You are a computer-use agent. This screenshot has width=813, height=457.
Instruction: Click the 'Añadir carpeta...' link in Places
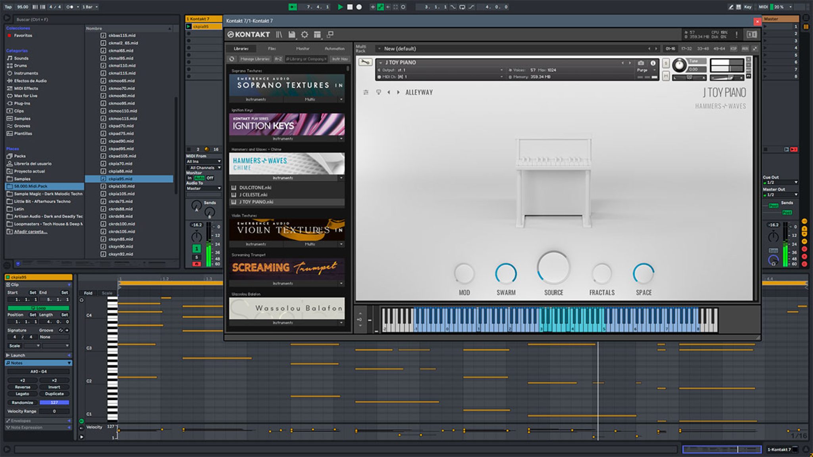[x=31, y=231]
